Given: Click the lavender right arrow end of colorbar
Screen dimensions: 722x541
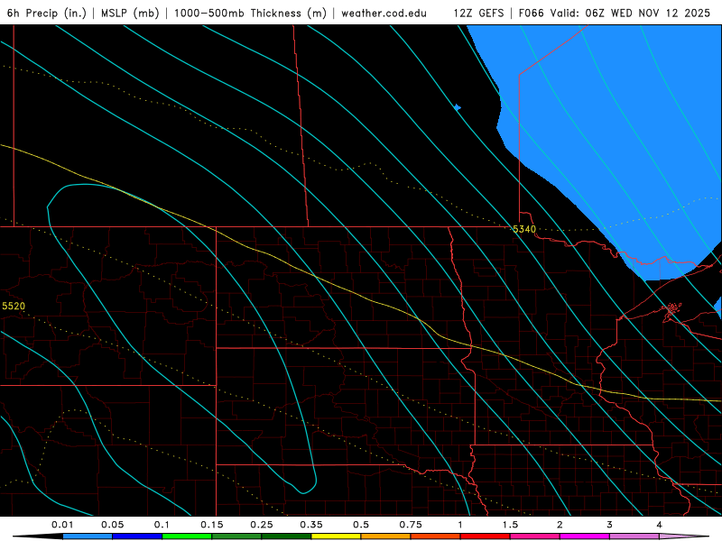Looking at the screenshot, I should [x=684, y=536].
